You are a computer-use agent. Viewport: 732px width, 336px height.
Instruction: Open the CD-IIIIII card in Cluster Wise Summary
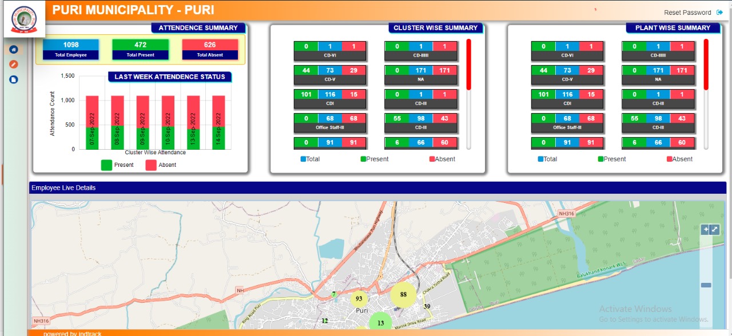420,51
